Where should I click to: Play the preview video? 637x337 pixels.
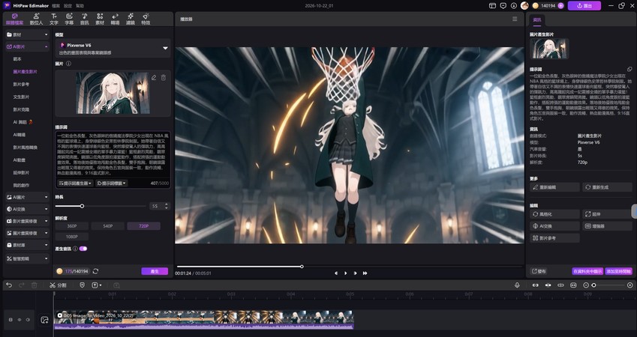coord(346,273)
